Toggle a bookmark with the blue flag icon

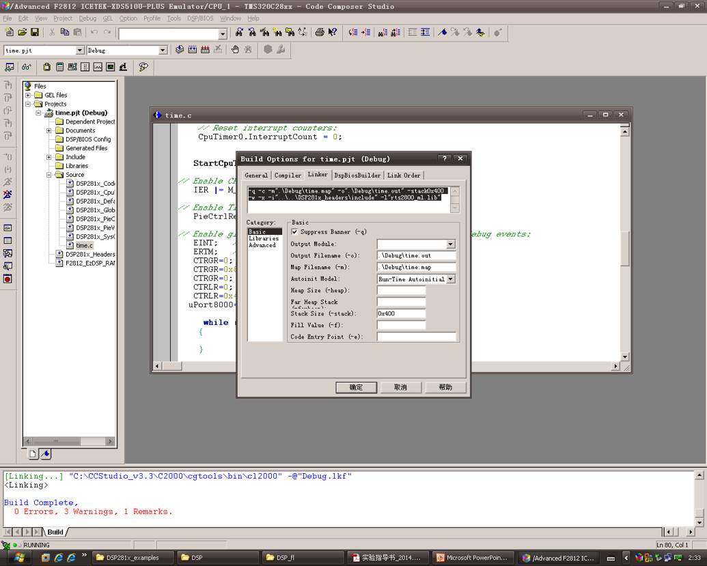[443, 32]
